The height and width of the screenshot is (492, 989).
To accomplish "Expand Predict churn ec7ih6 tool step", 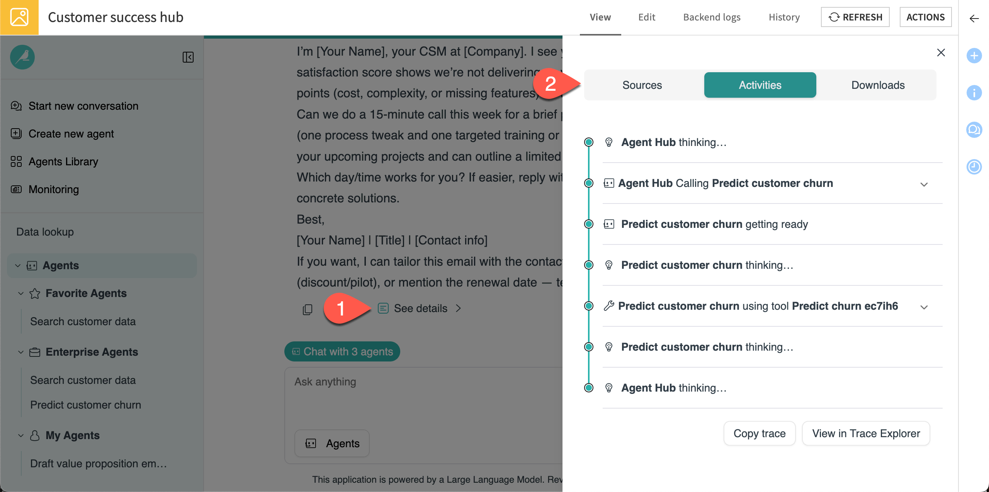I will pyautogui.click(x=924, y=307).
